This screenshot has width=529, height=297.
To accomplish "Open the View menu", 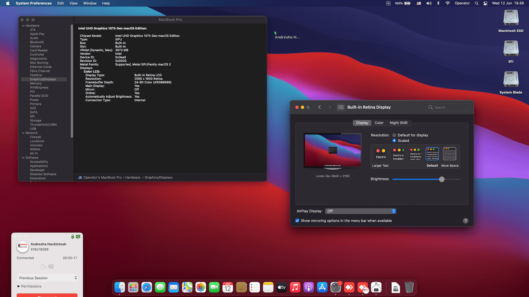I will [73, 3].
